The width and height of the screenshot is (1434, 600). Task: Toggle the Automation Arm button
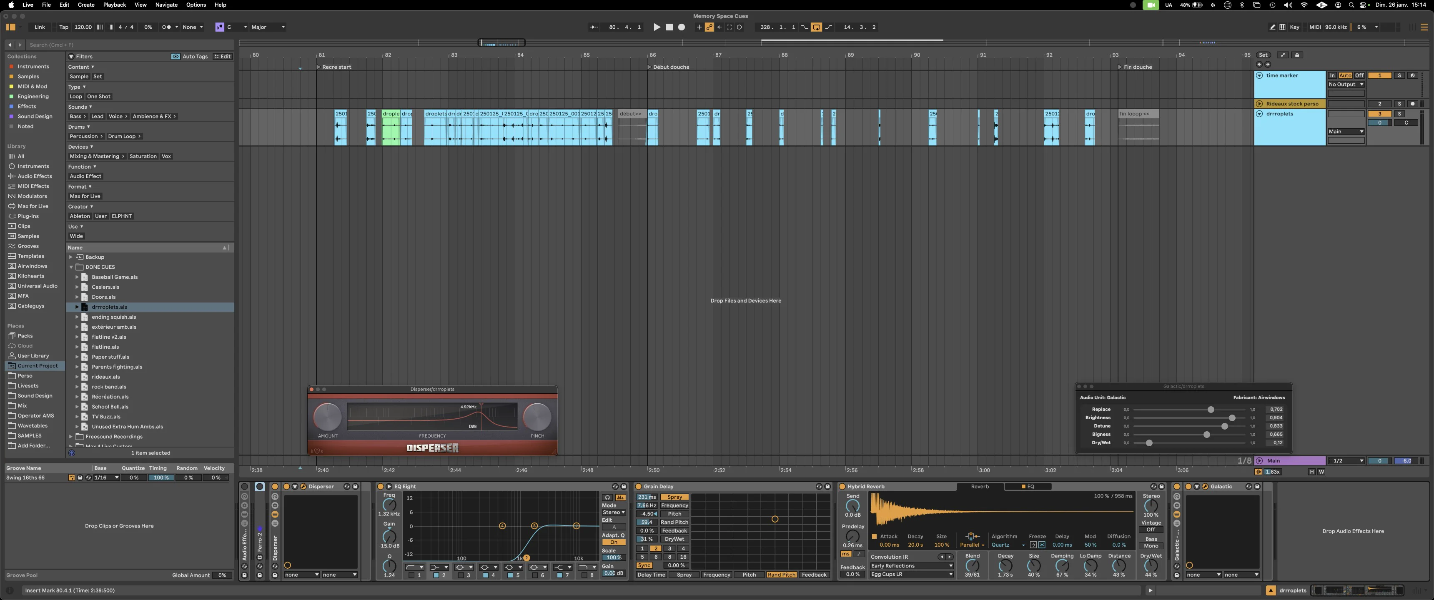coord(709,27)
